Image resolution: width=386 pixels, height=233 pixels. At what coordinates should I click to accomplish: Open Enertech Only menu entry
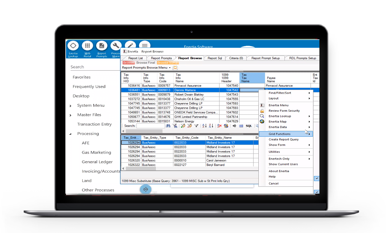click(286, 159)
